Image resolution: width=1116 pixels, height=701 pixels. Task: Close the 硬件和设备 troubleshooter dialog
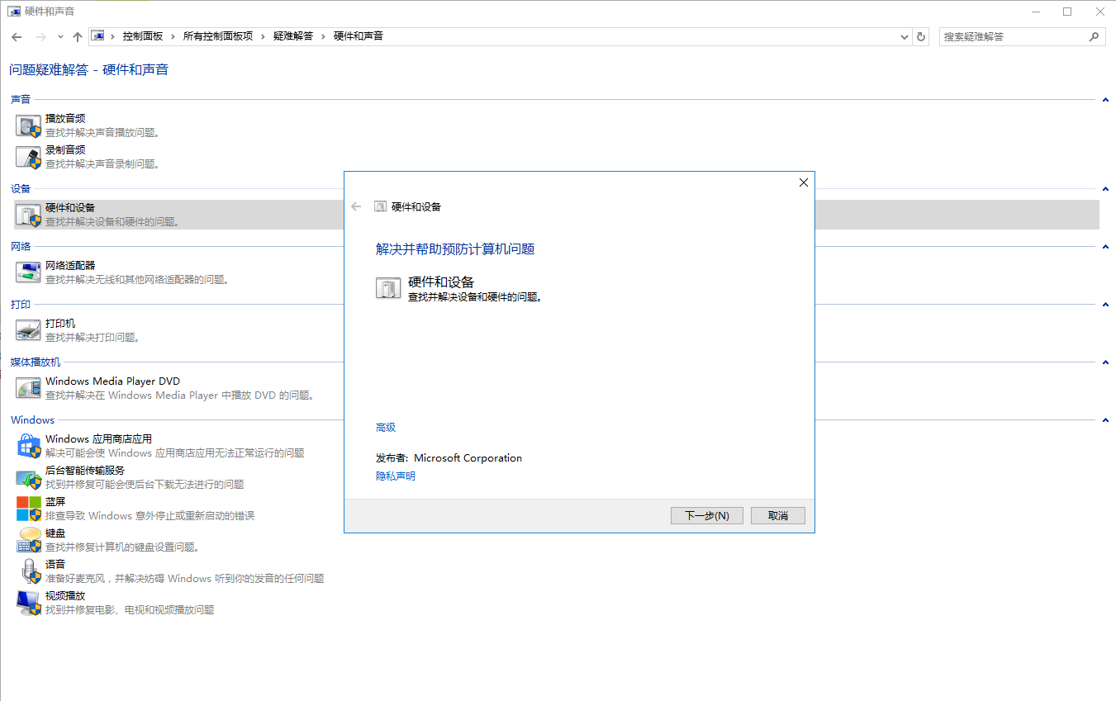(804, 182)
